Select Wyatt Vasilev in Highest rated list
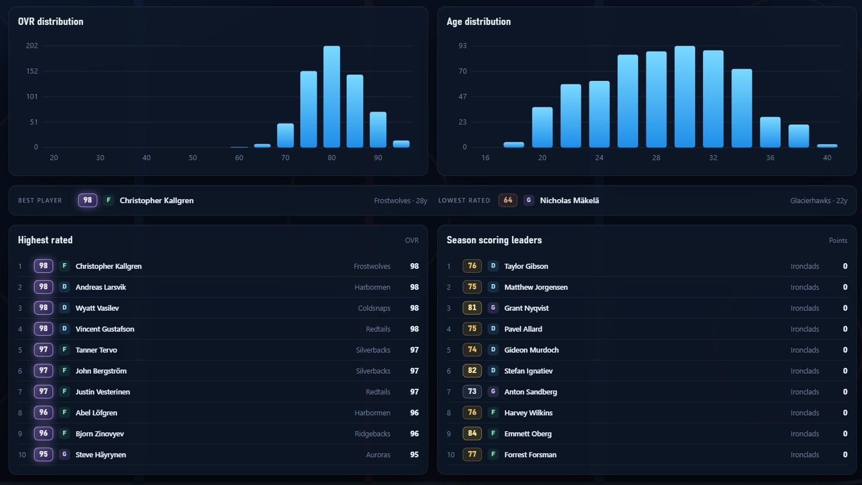 pos(218,308)
